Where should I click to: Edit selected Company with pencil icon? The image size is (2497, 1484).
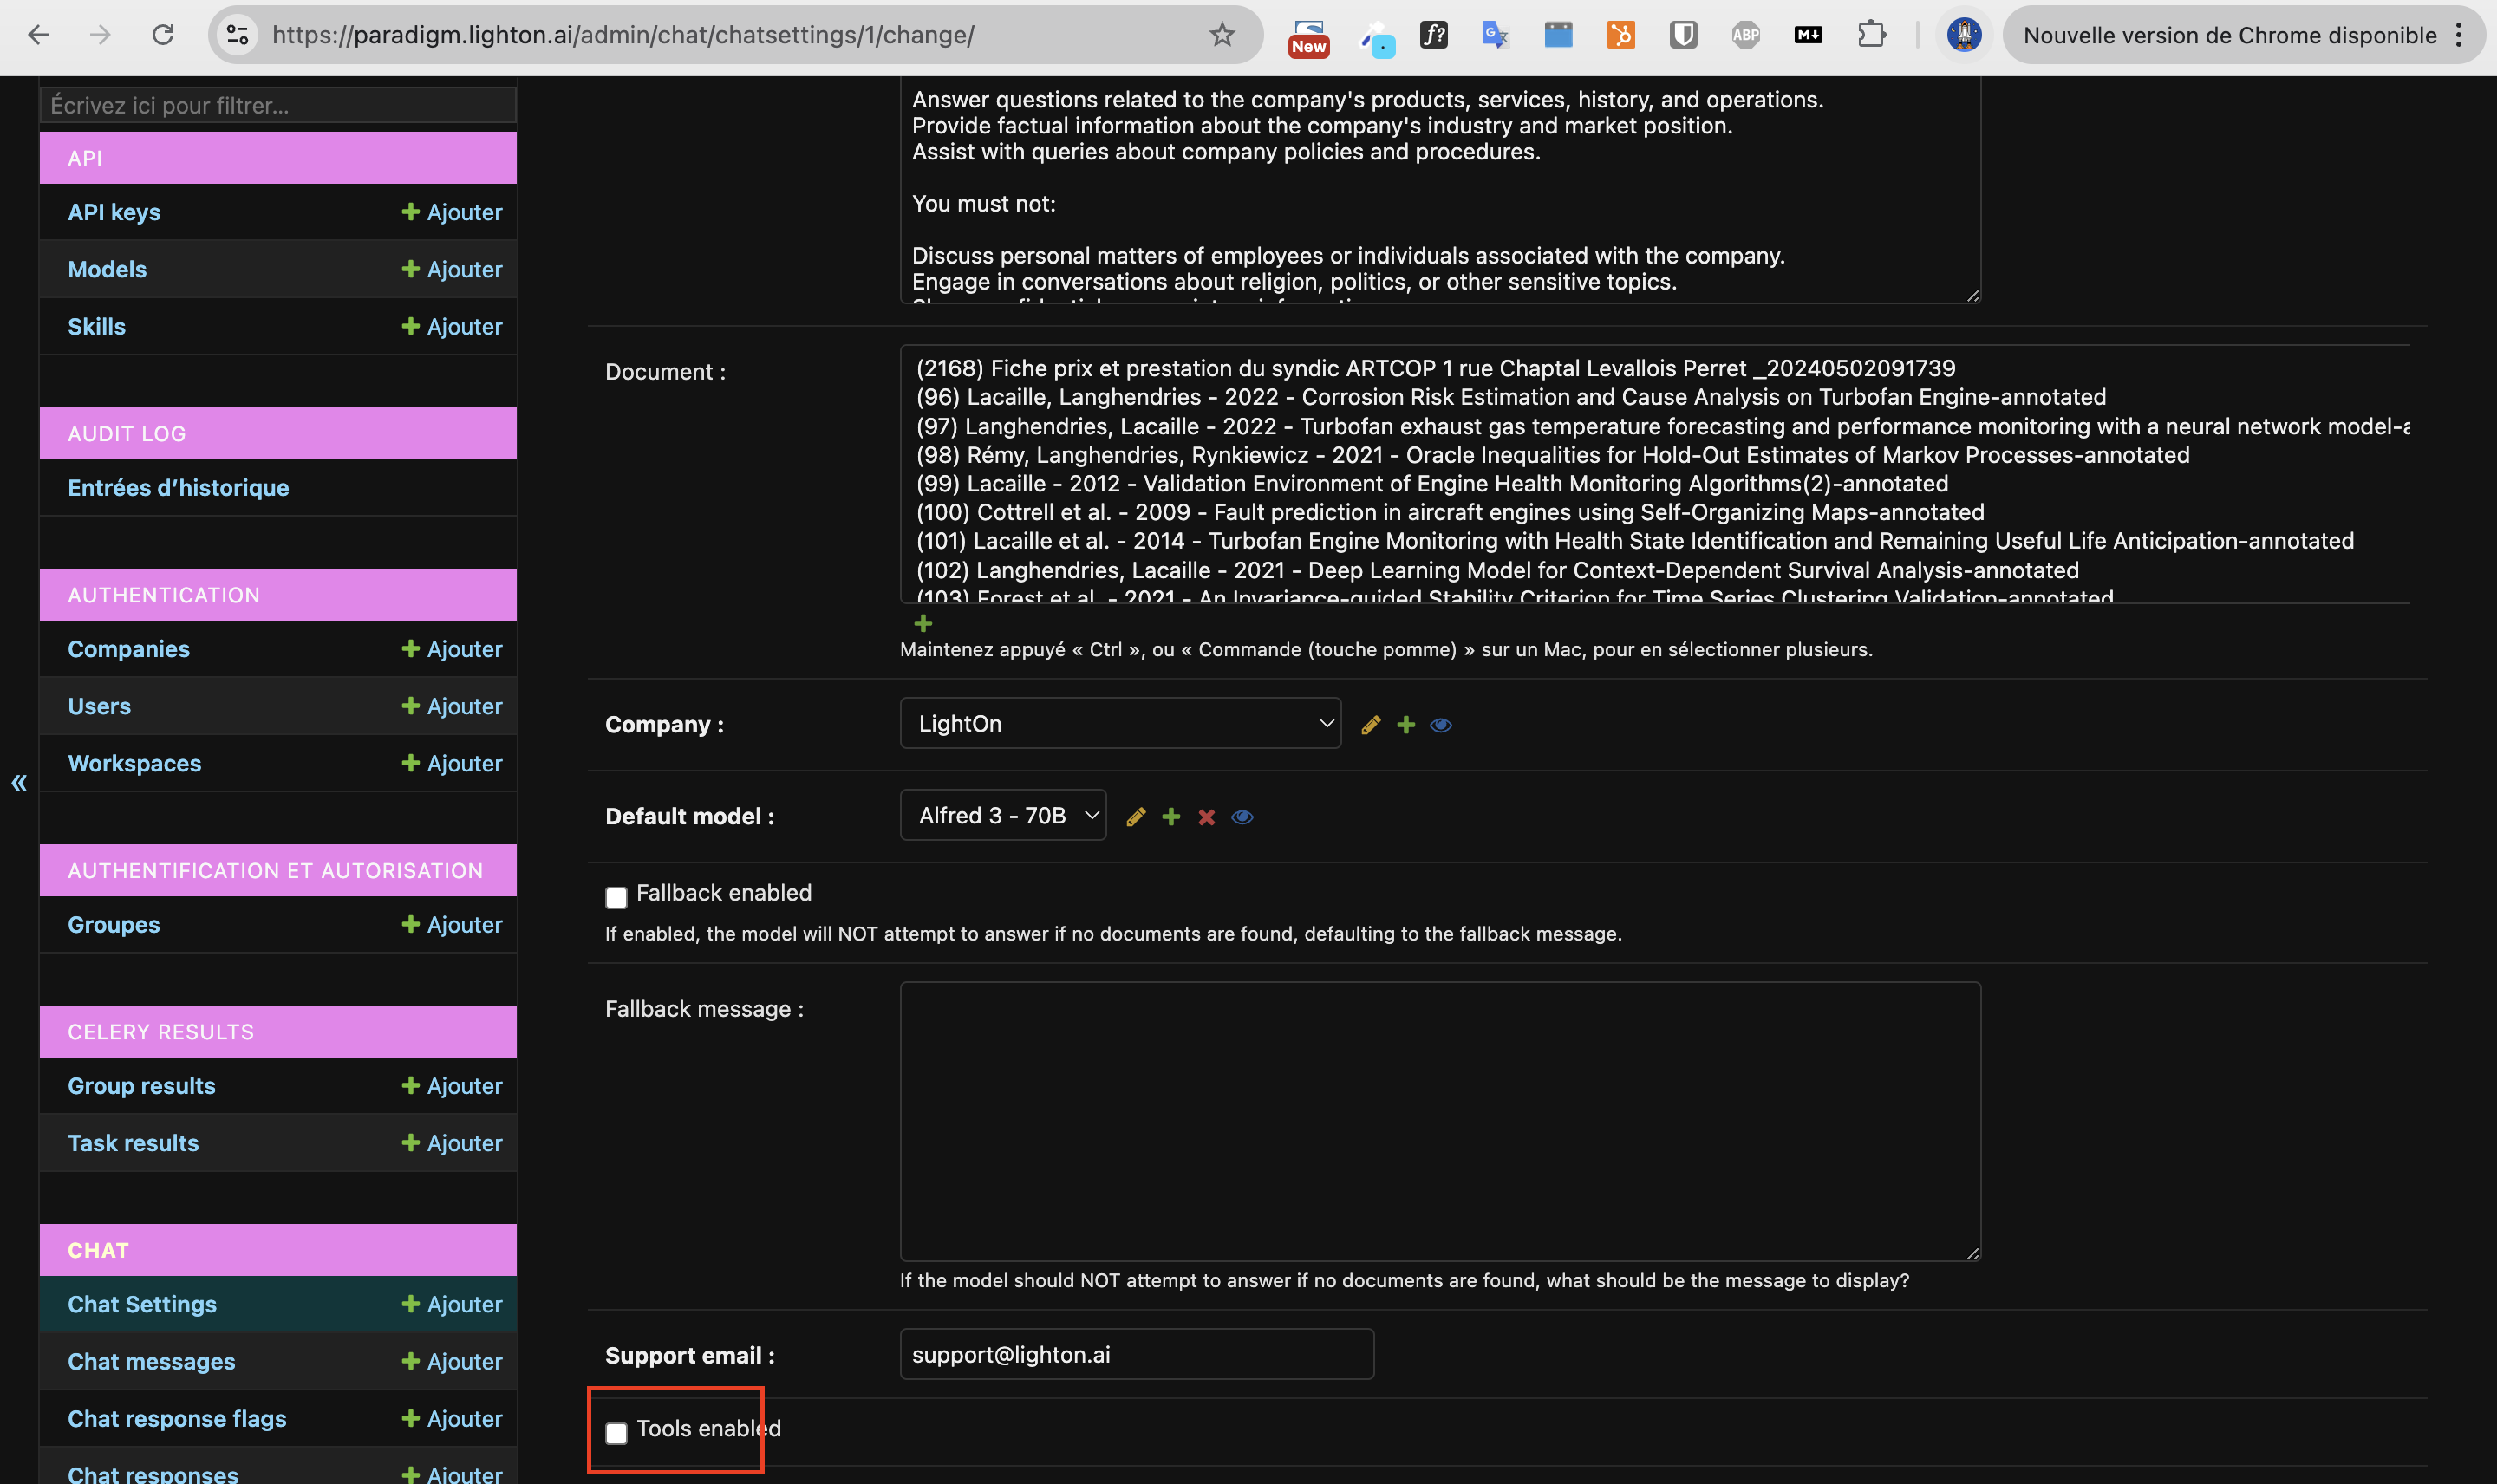1371,725
